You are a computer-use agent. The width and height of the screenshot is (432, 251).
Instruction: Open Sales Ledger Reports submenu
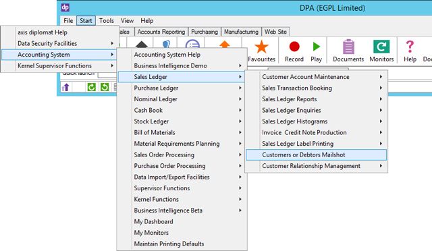[317, 99]
